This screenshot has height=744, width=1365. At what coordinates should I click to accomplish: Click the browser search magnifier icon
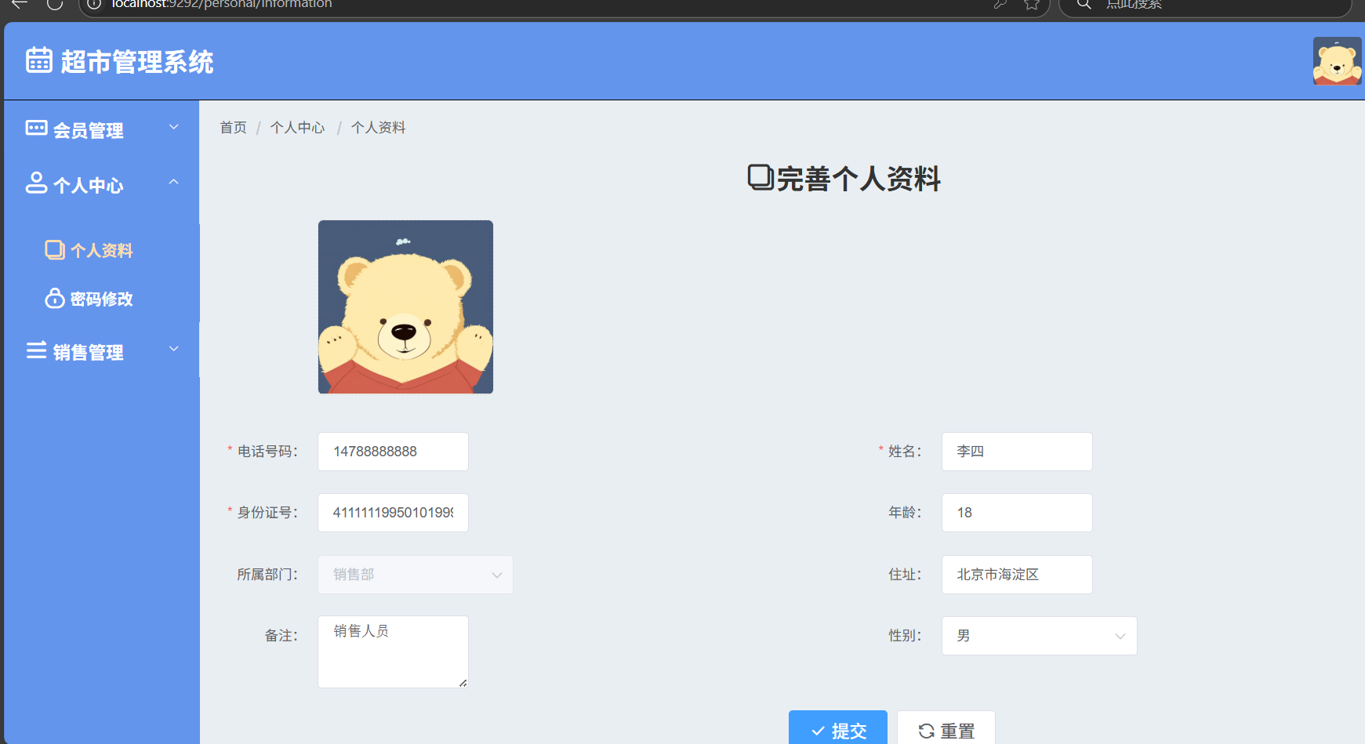(x=1084, y=4)
